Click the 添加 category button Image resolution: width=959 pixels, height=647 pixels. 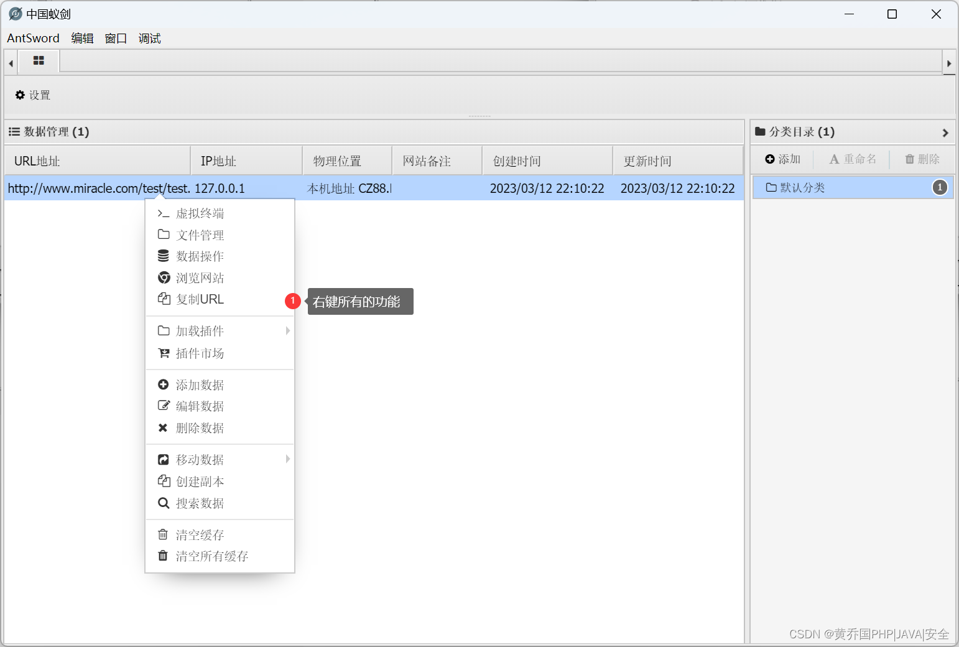(x=782, y=159)
